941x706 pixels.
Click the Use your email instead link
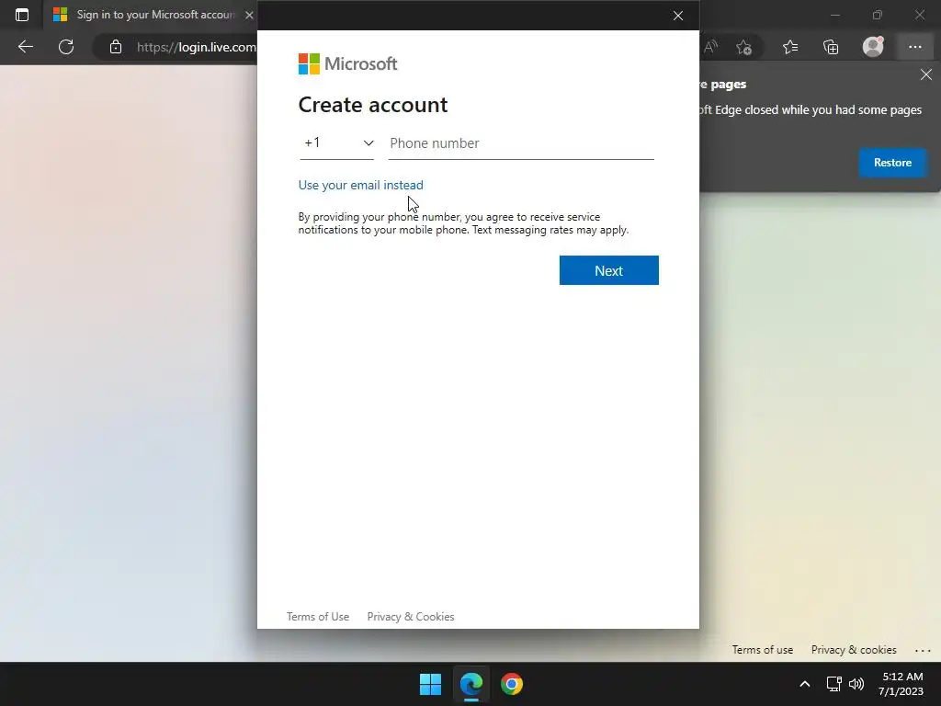(x=360, y=185)
